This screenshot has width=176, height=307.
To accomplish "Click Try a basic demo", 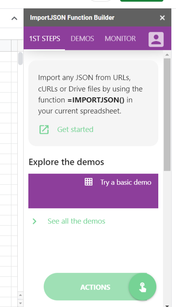I will coord(126,182).
